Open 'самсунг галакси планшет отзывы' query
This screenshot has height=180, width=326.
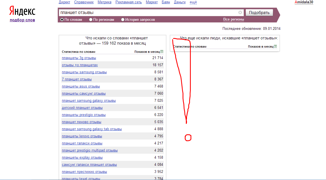[x=89, y=164]
